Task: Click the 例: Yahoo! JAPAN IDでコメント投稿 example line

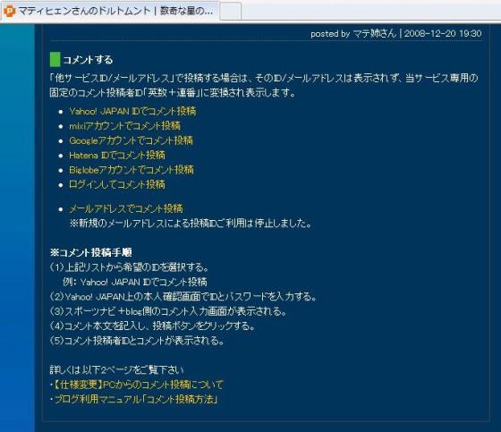Action: pyautogui.click(x=135, y=282)
